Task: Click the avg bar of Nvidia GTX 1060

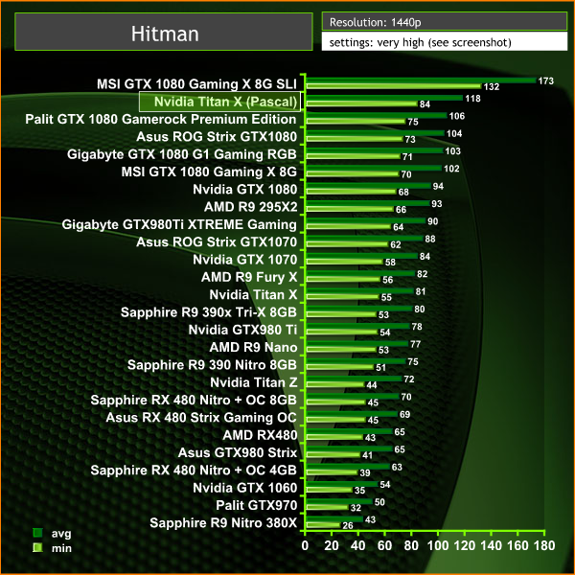Action: (342, 484)
